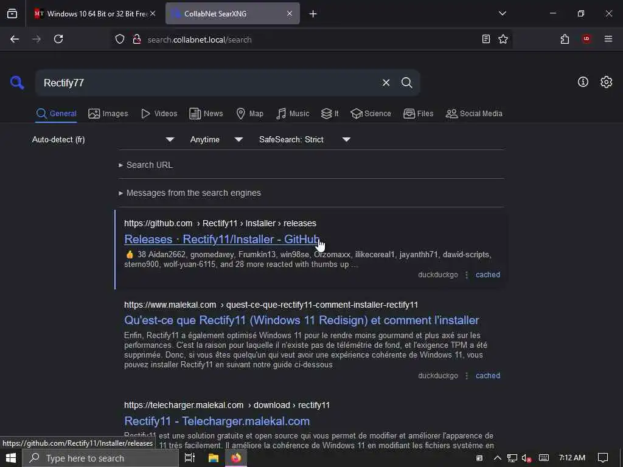Open Rectify11 - Telecharger.malekal.com result
This screenshot has height=467, width=623.
(x=217, y=421)
